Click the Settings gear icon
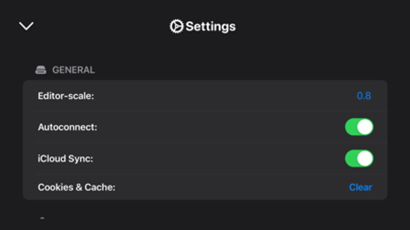Screen dimensions: 410x230 (x=176, y=26)
